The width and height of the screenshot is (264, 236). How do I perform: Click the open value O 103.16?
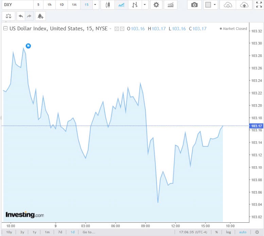(136, 29)
